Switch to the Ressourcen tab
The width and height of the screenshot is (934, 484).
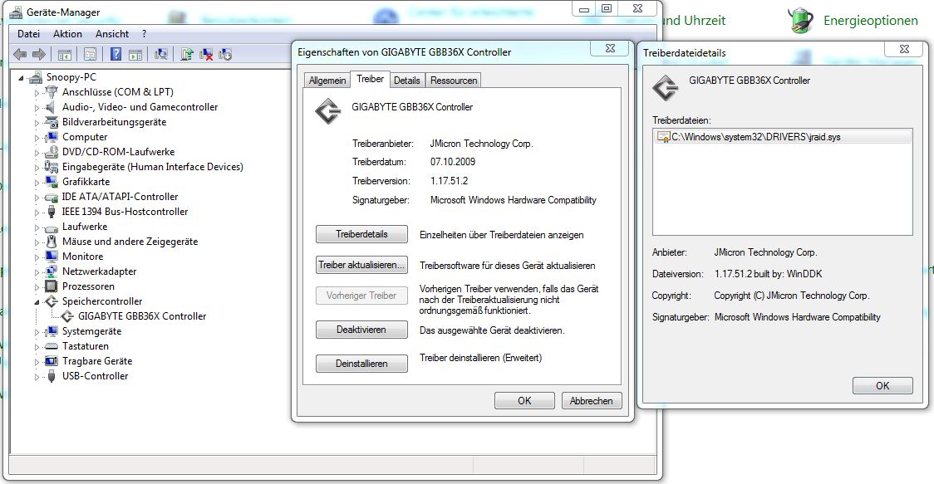click(x=454, y=81)
